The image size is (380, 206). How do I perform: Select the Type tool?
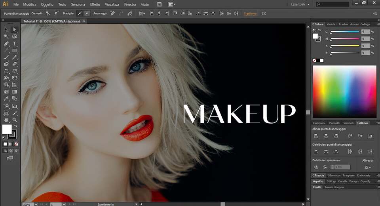[x=15, y=44]
